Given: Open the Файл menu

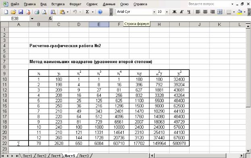Looking at the screenshot, I should (x=15, y=4).
